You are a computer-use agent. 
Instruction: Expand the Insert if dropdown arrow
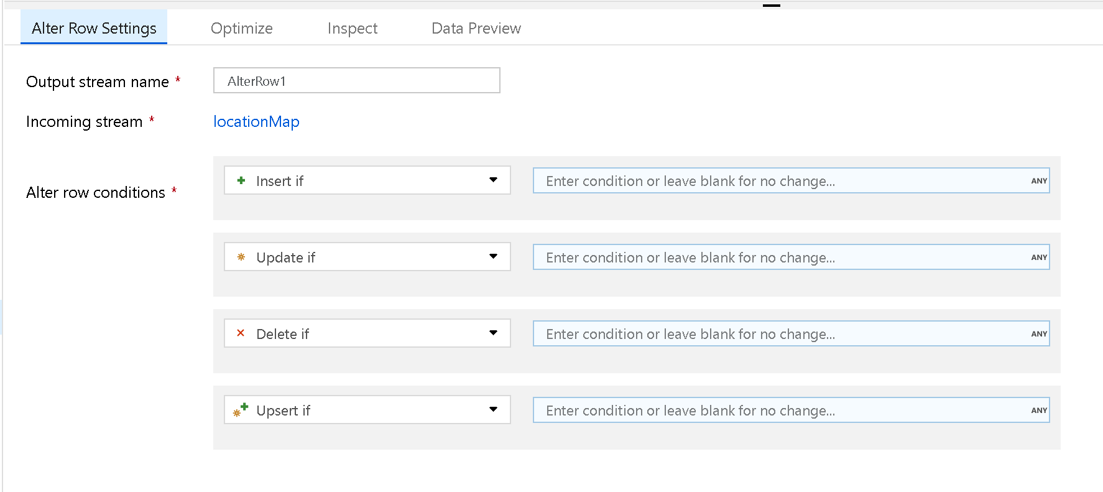click(493, 180)
